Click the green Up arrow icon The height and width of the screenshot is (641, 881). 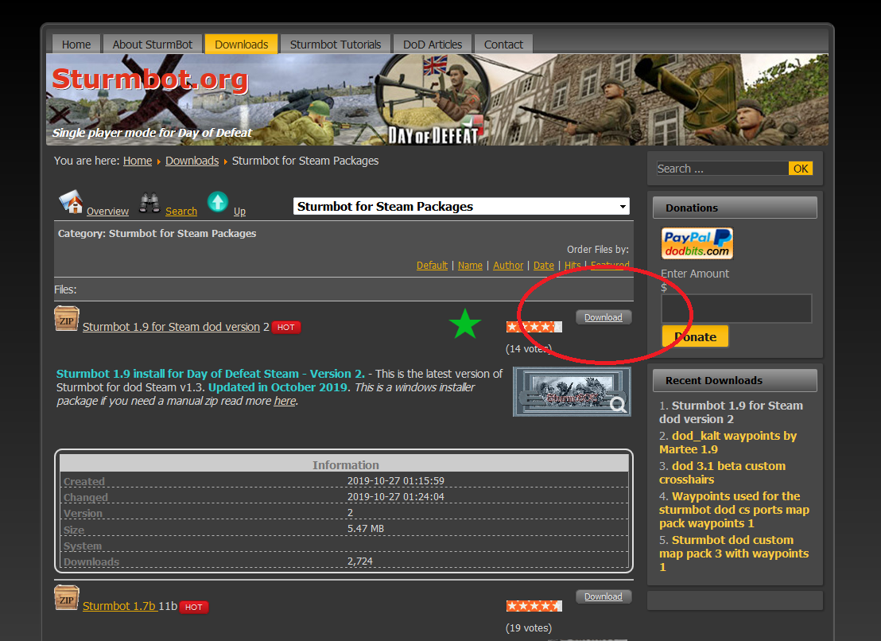217,202
